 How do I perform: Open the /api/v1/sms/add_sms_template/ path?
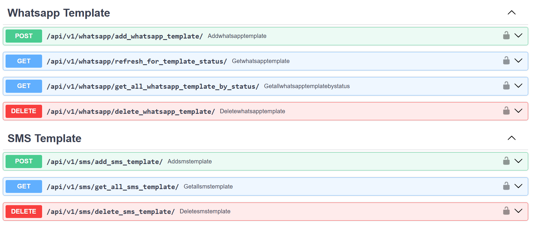click(105, 162)
